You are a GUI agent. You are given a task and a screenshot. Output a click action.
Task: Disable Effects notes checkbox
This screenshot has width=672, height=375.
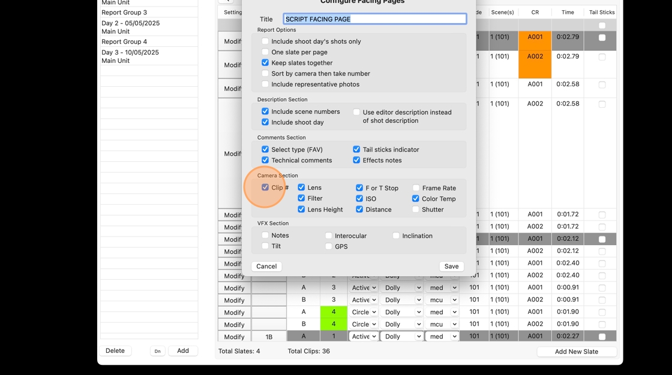pos(356,160)
